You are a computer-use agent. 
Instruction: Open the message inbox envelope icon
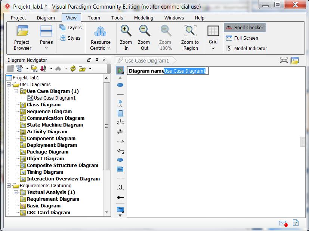[x=283, y=223]
